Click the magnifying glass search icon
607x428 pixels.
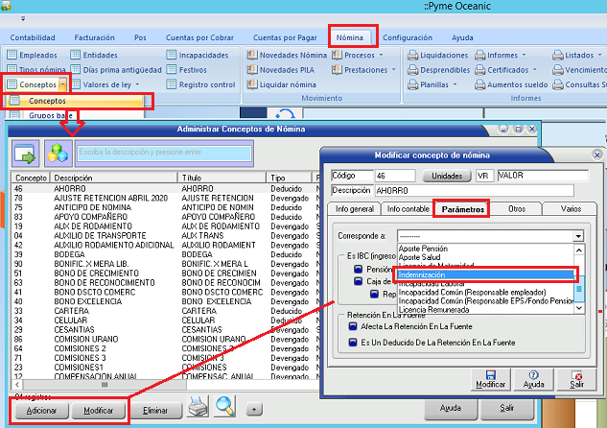pyautogui.click(x=224, y=406)
